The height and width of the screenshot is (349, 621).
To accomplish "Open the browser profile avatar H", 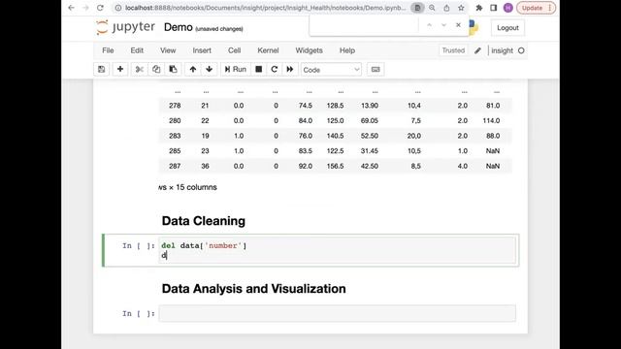I will click(508, 8).
